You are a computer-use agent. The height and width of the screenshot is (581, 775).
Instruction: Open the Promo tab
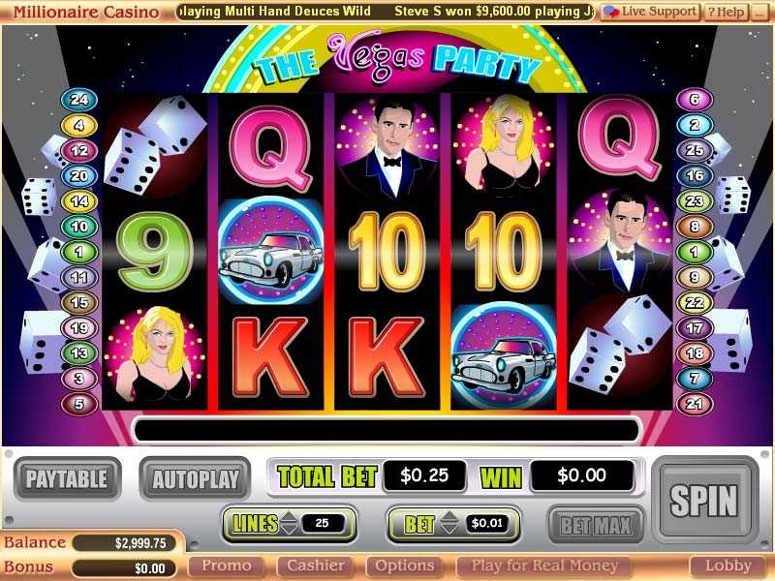[x=227, y=566]
